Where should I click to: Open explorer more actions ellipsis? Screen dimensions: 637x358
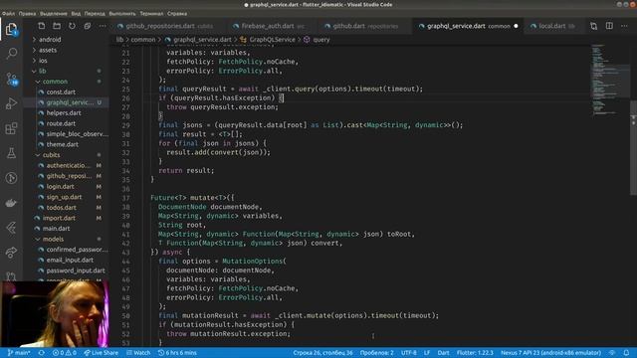click(103, 26)
